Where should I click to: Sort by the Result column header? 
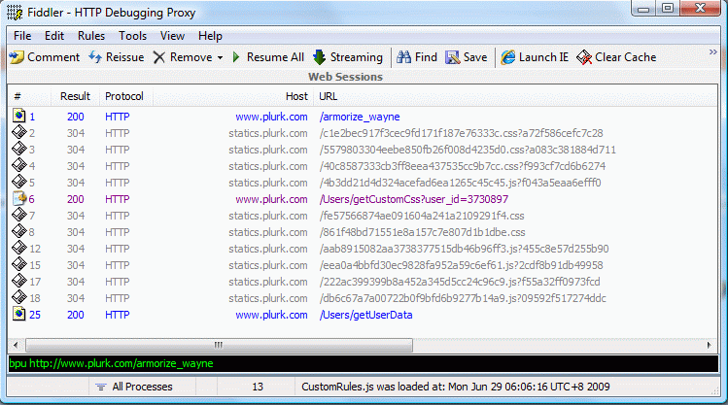click(x=75, y=96)
